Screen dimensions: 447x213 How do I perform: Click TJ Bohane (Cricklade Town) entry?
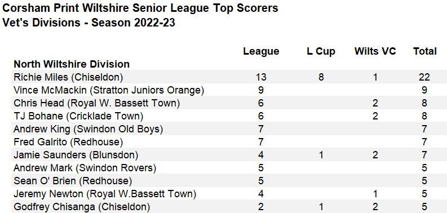click(x=78, y=116)
